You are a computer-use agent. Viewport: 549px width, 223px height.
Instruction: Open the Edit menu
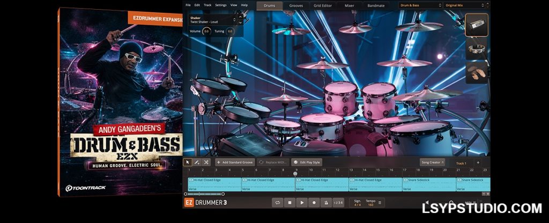click(x=197, y=5)
